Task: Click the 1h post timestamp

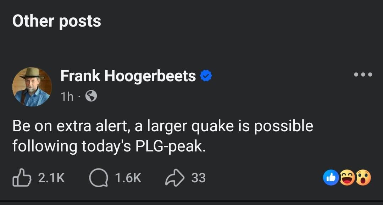Action: pyautogui.click(x=67, y=96)
